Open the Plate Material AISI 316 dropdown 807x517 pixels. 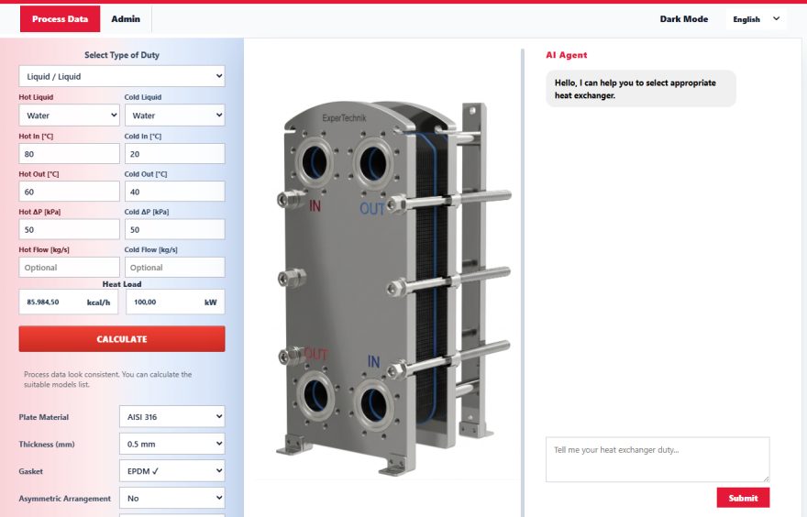(x=171, y=417)
